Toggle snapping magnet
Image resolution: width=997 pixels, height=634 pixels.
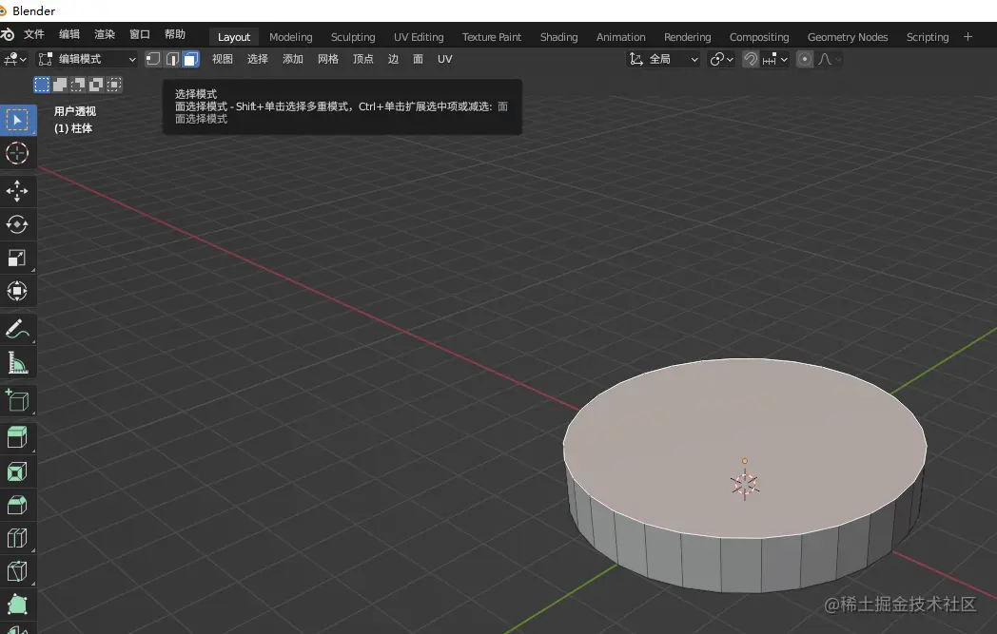click(751, 59)
